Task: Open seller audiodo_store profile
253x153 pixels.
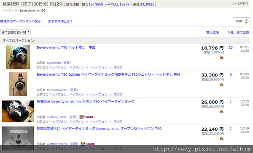Action: tap(57, 117)
